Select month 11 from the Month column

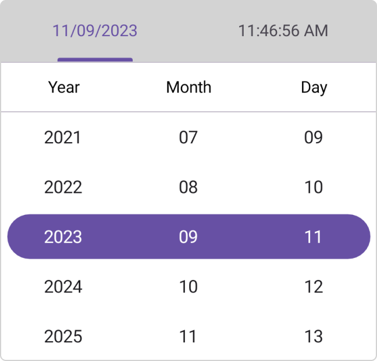[188, 336]
